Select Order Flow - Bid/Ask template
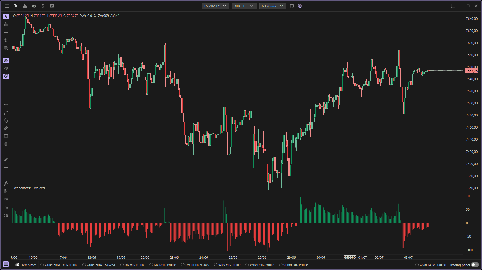 tap(99, 265)
